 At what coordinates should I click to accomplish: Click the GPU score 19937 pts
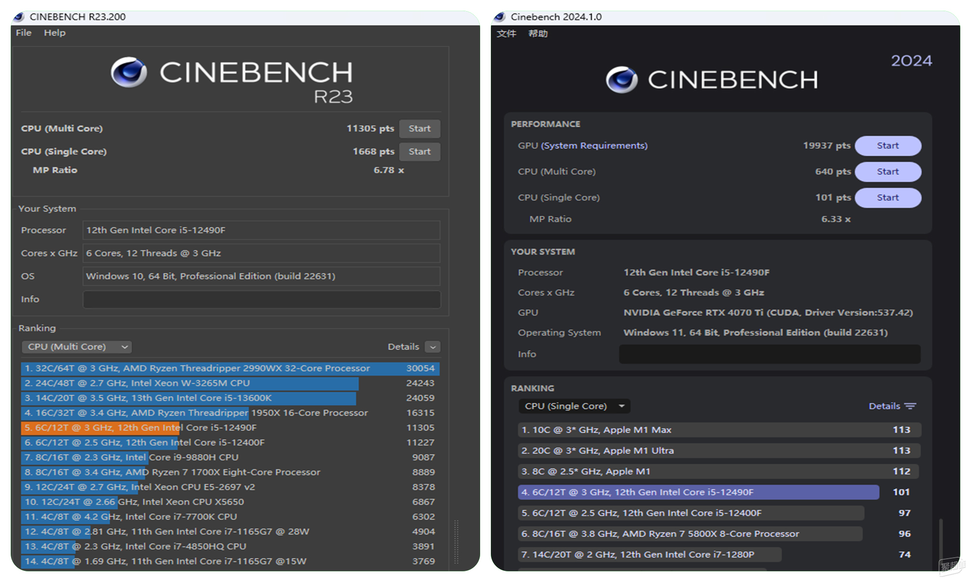coord(826,145)
